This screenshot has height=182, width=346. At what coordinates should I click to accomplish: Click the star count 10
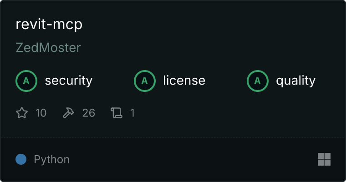(x=41, y=113)
